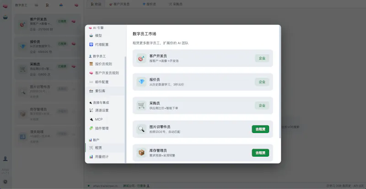Click the 数字员工市场 heading
This screenshot has width=366, height=189.
point(144,34)
